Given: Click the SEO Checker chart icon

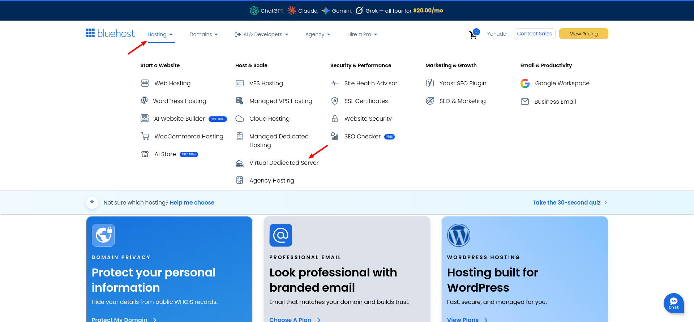Looking at the screenshot, I should click(335, 136).
